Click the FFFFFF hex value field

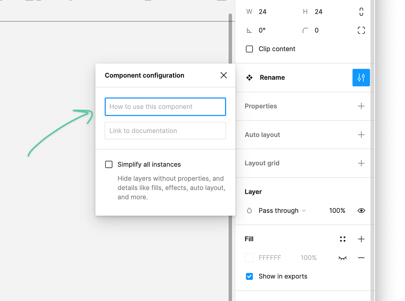270,258
